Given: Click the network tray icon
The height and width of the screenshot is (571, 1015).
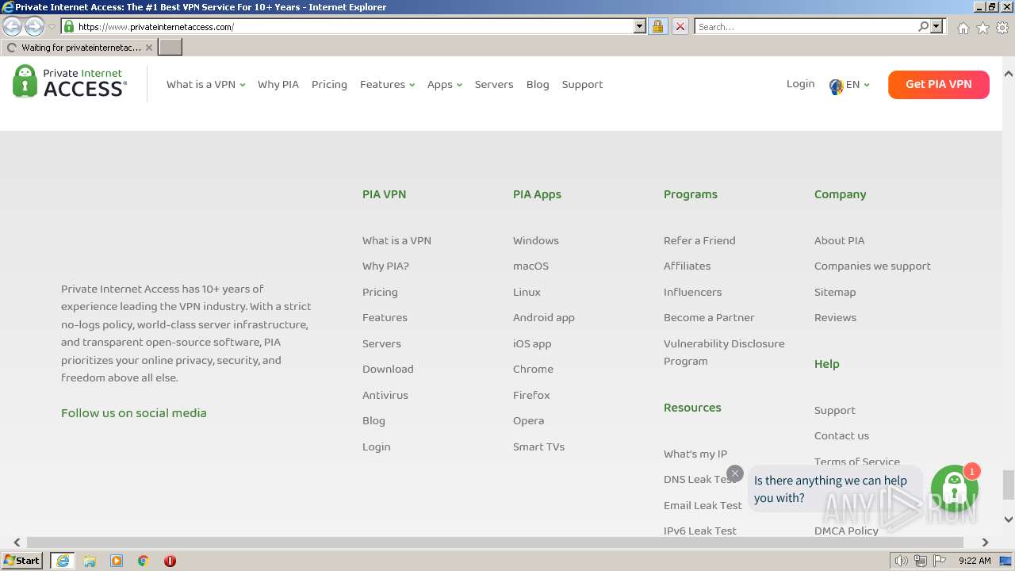Looking at the screenshot, I should click(921, 561).
